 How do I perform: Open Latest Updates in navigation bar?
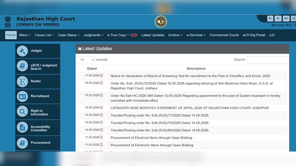(153, 35)
